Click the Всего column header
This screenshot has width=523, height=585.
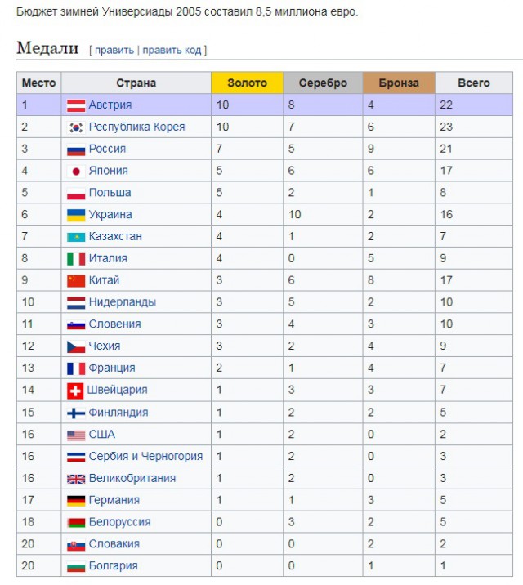point(474,83)
